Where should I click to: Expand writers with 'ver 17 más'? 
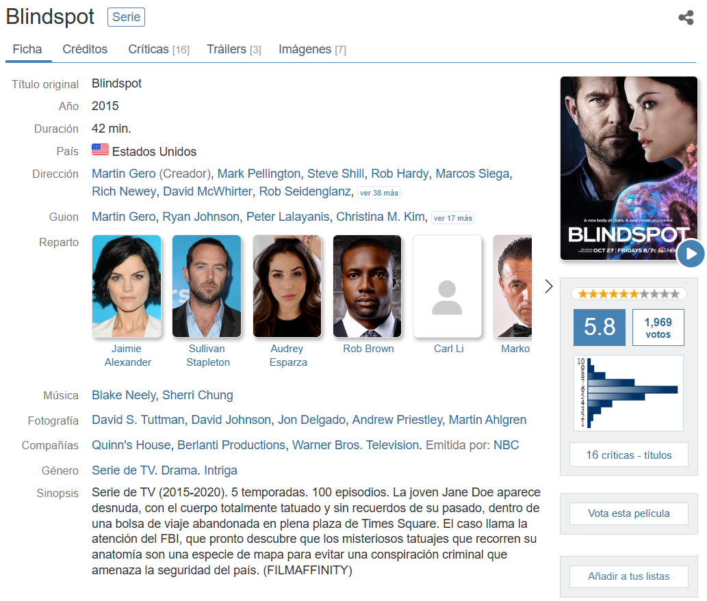452,218
